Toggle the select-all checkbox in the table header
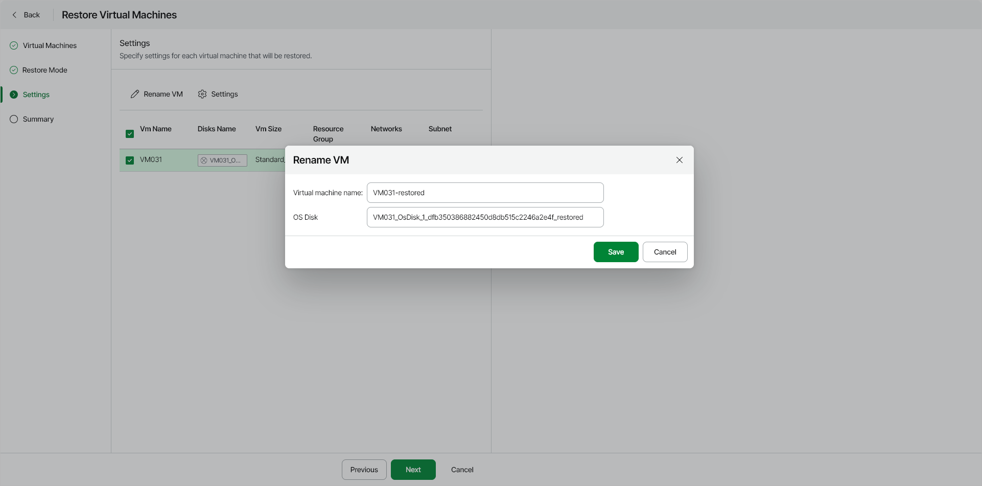Image resolution: width=982 pixels, height=486 pixels. 130,133
